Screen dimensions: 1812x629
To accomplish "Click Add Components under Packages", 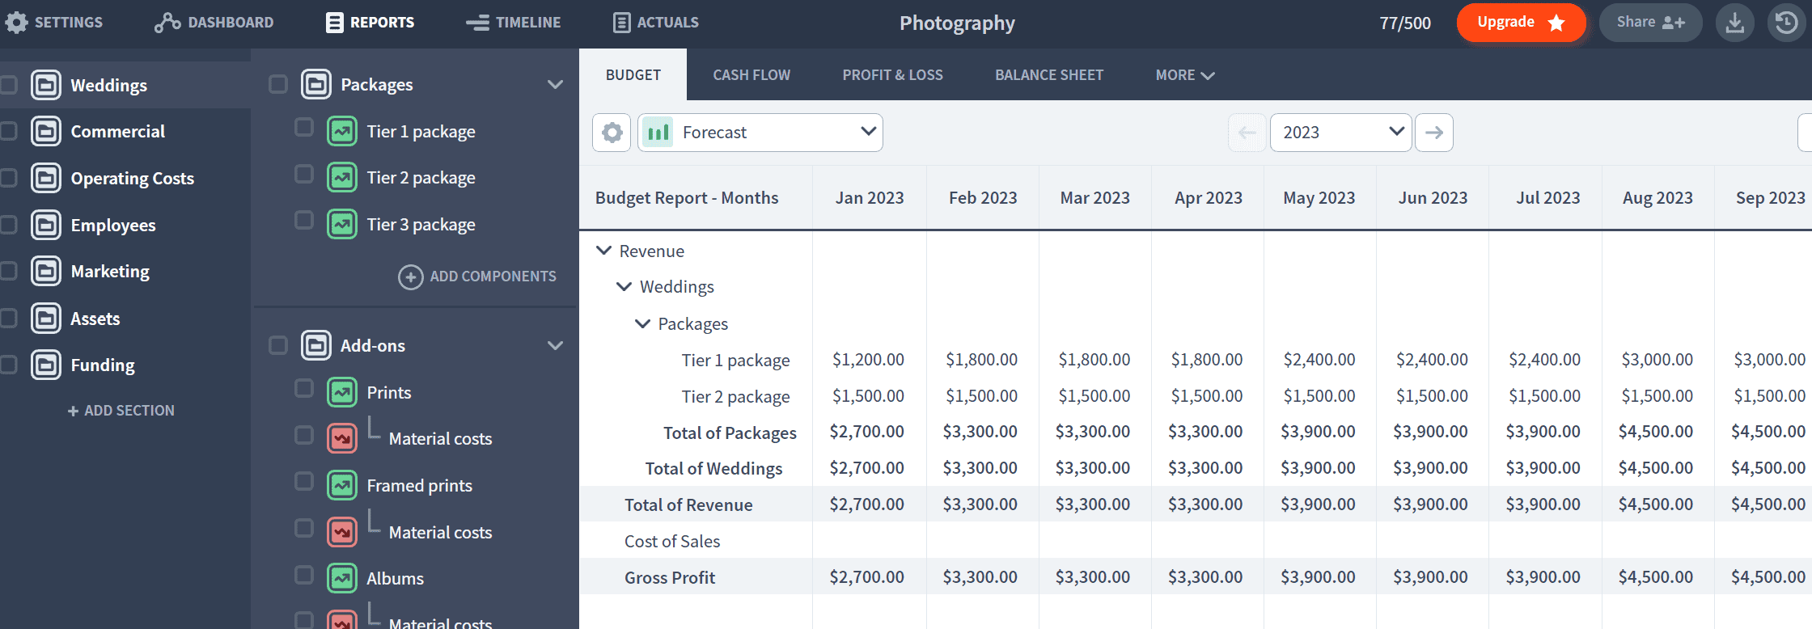I will click(477, 277).
